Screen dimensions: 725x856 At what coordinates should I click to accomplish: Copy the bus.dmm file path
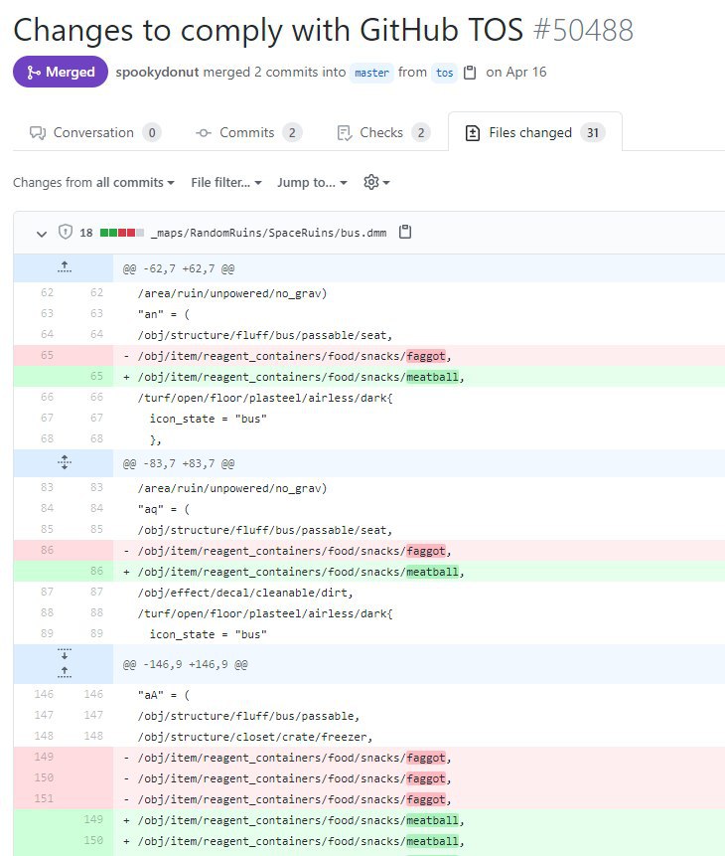coord(405,232)
